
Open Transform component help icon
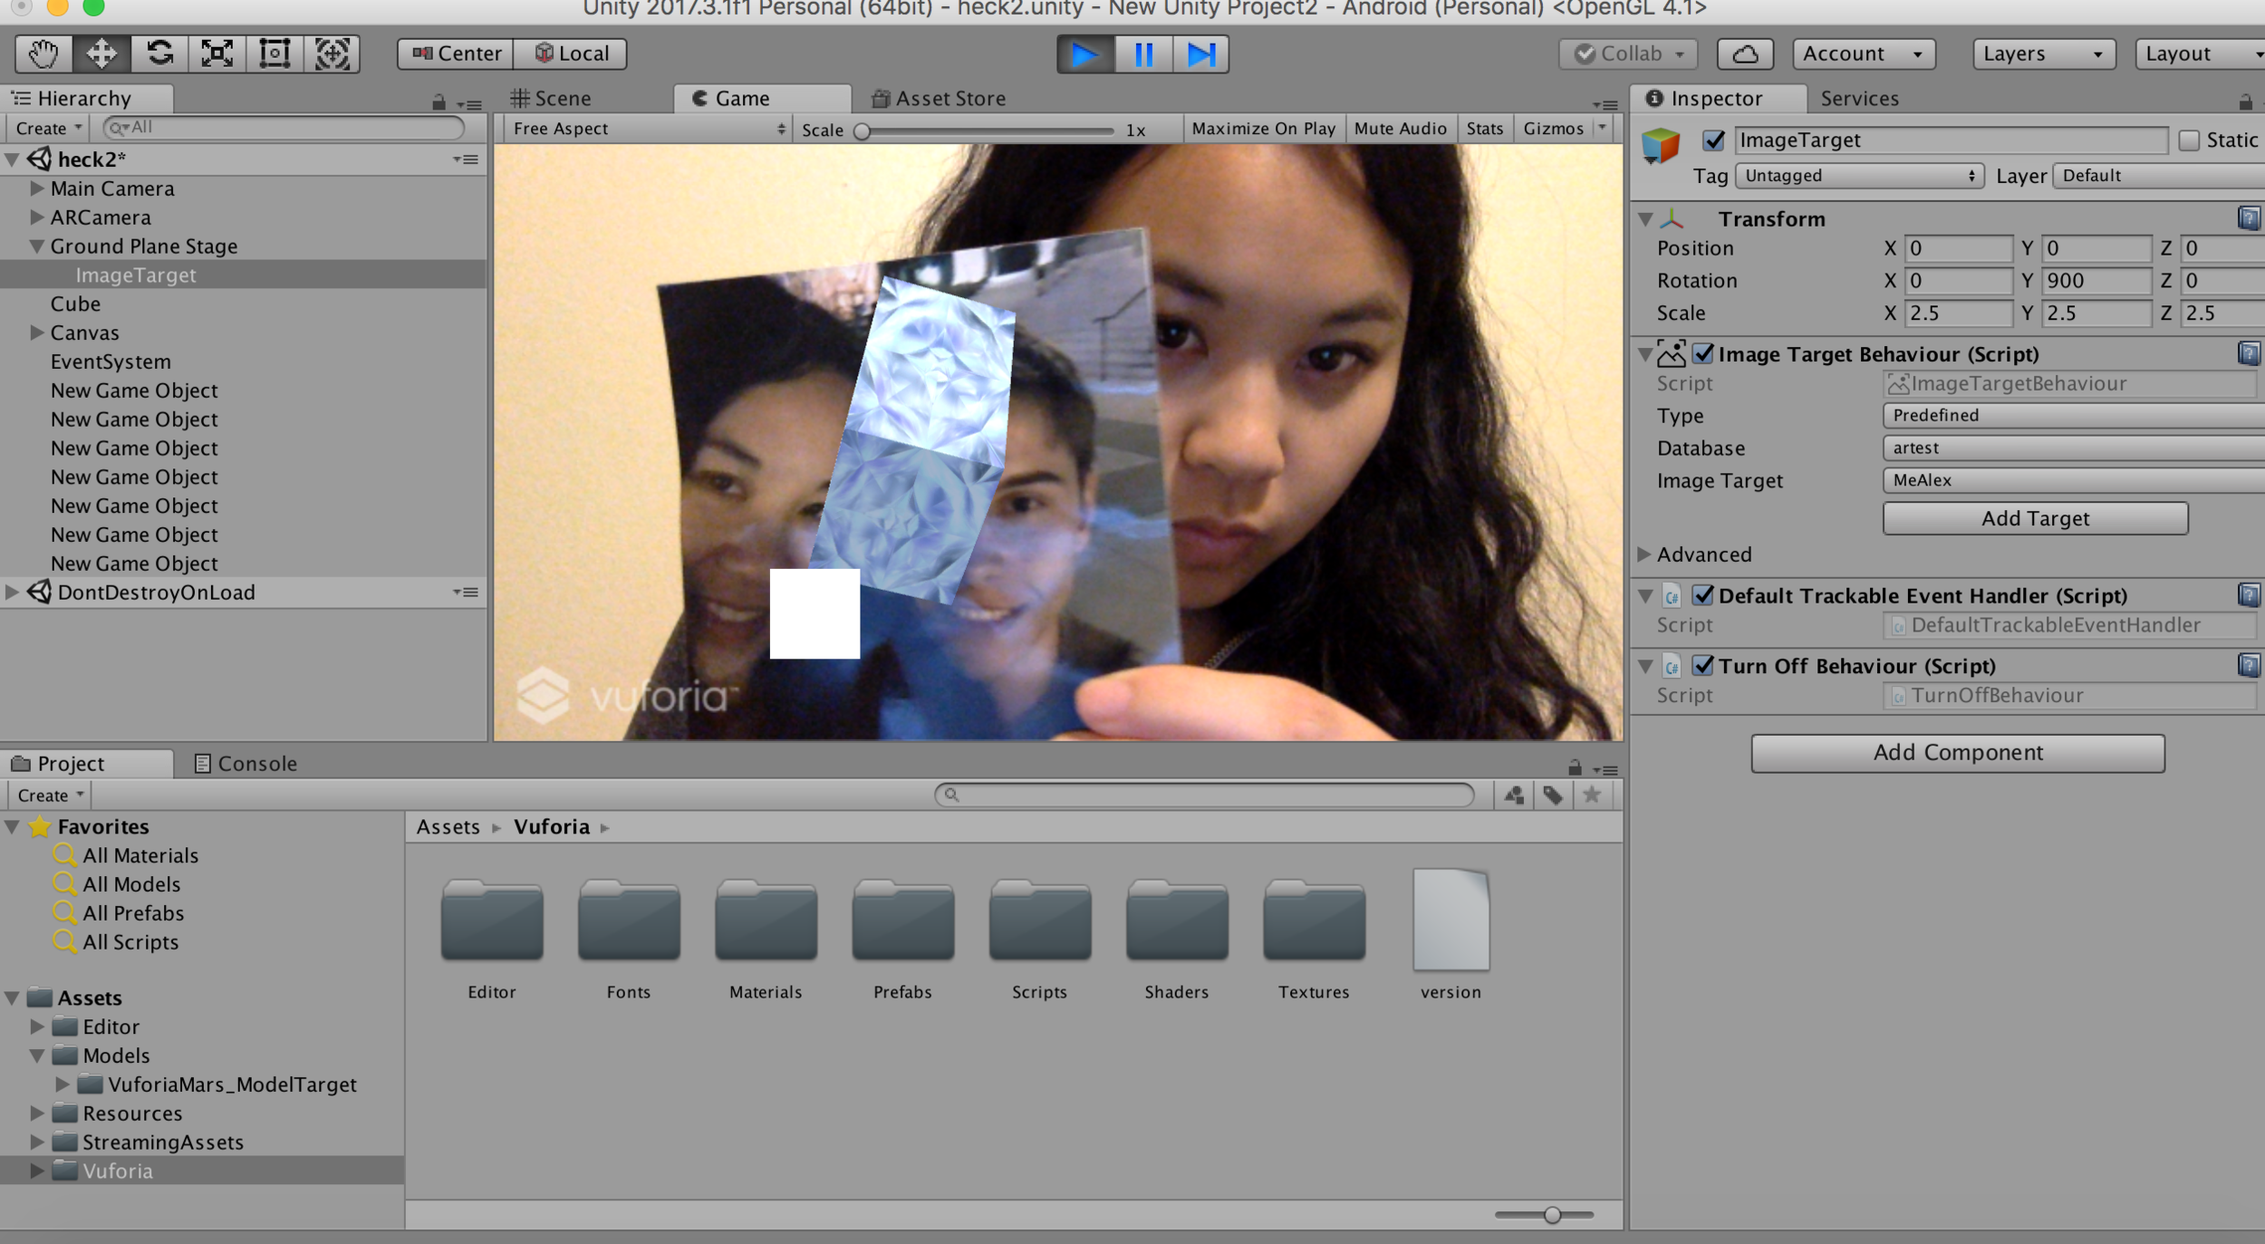[x=2249, y=218]
